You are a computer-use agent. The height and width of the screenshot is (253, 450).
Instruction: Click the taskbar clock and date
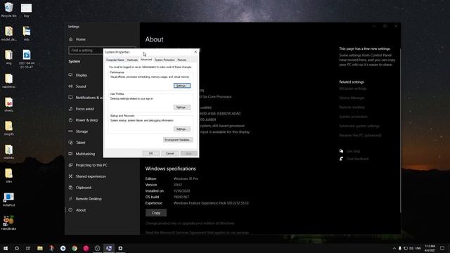click(430, 248)
